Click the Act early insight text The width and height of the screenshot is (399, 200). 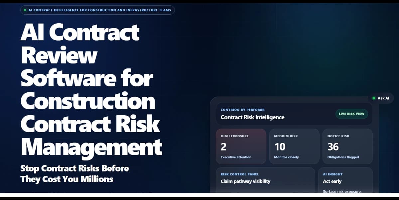pyautogui.click(x=332, y=181)
